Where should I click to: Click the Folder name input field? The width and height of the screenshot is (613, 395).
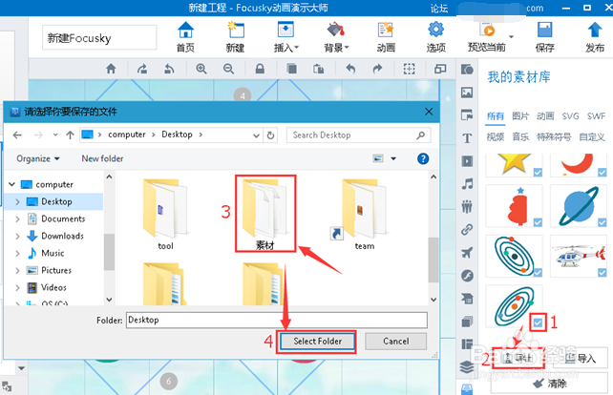click(276, 320)
